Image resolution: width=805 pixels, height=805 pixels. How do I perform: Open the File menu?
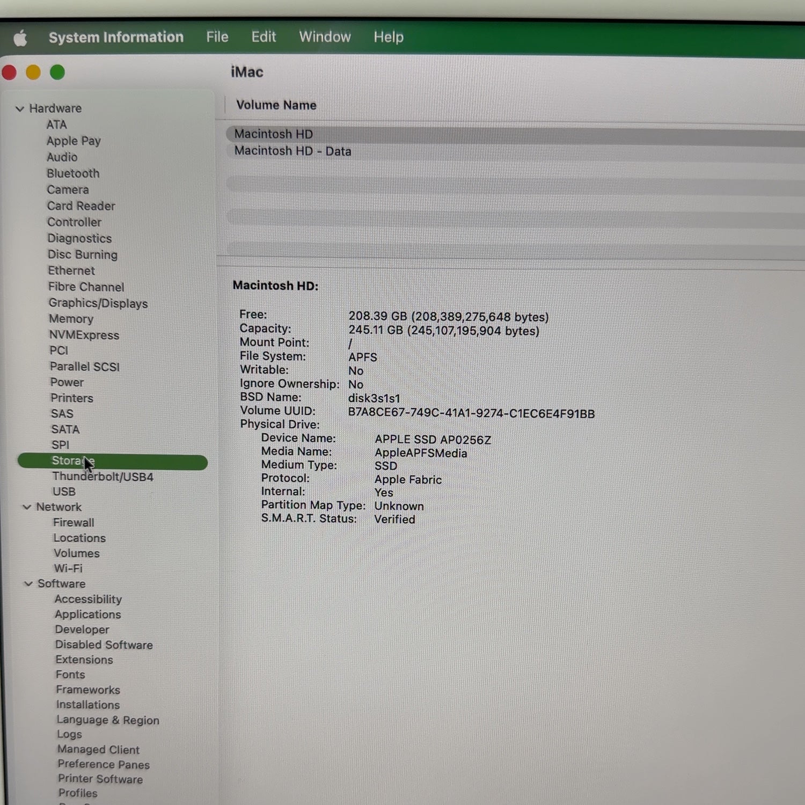click(x=217, y=37)
